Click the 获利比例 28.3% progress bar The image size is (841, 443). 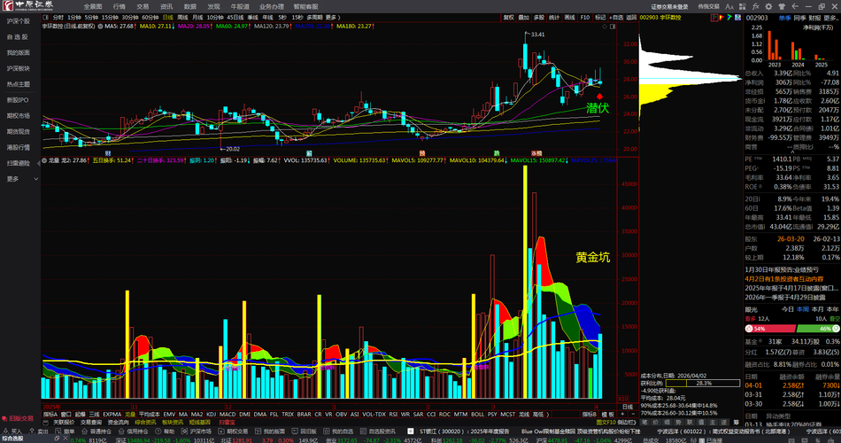tap(703, 384)
